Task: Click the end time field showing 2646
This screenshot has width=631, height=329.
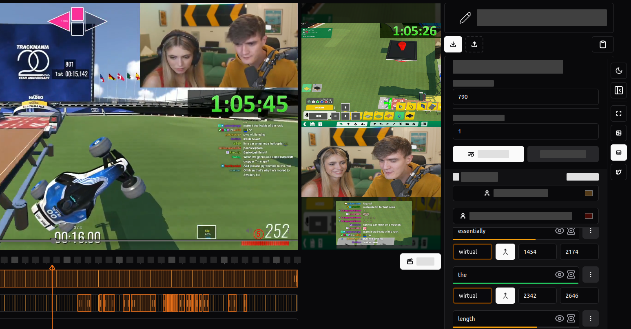Action: tap(579, 296)
